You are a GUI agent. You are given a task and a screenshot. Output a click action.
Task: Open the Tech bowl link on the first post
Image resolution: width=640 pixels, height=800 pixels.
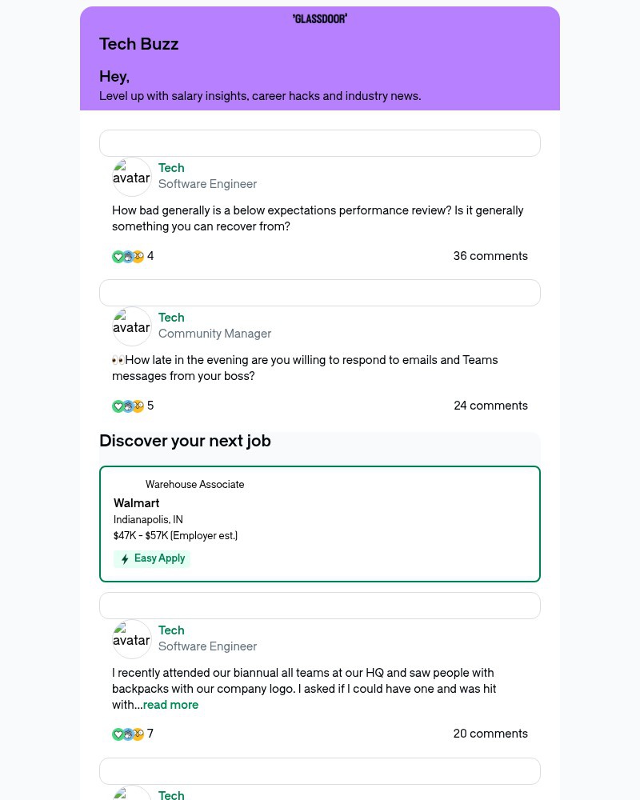click(x=171, y=168)
